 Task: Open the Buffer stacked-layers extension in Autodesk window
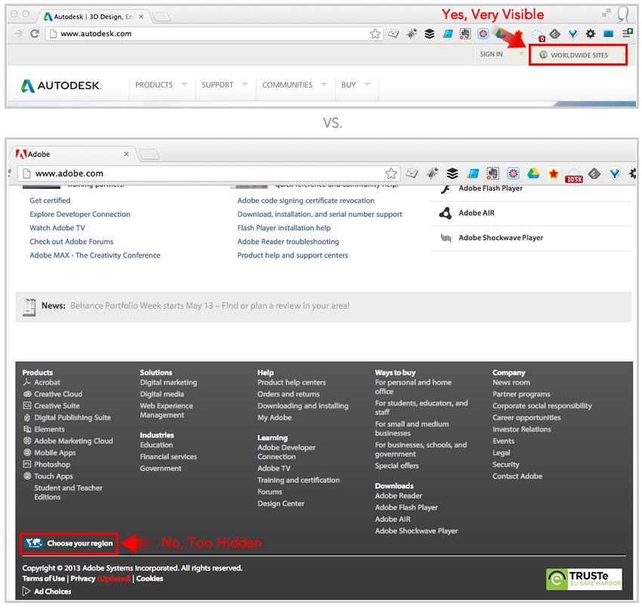coord(430,33)
